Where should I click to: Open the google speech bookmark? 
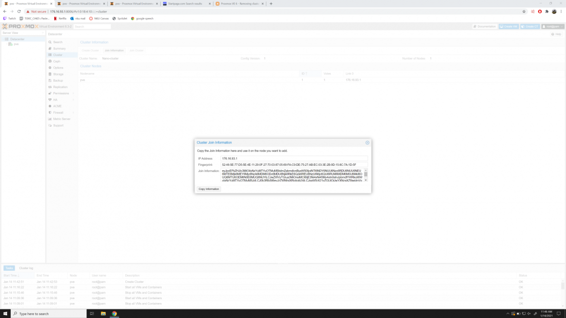click(x=142, y=18)
